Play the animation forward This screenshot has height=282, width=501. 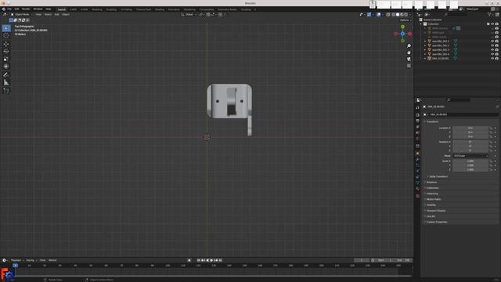point(211,260)
